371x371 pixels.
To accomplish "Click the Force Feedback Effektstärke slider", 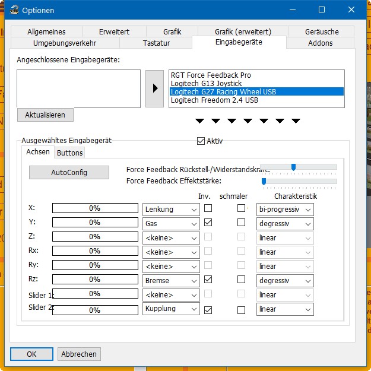I will click(x=299, y=181).
